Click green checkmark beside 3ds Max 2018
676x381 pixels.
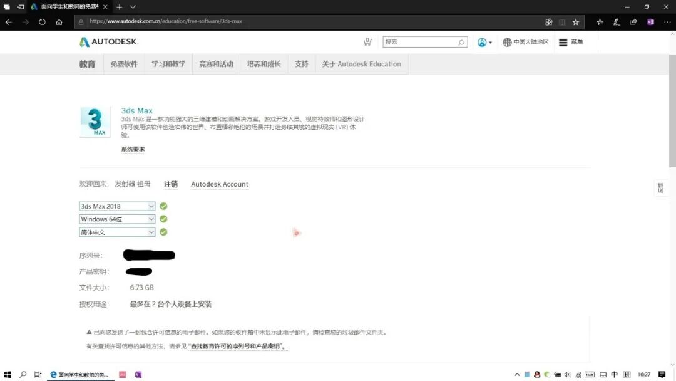pyautogui.click(x=163, y=206)
